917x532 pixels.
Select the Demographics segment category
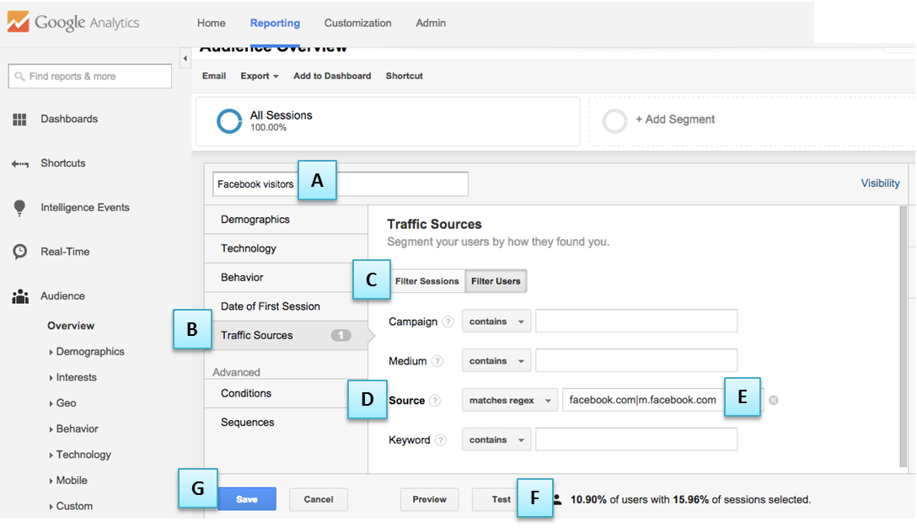286,220
